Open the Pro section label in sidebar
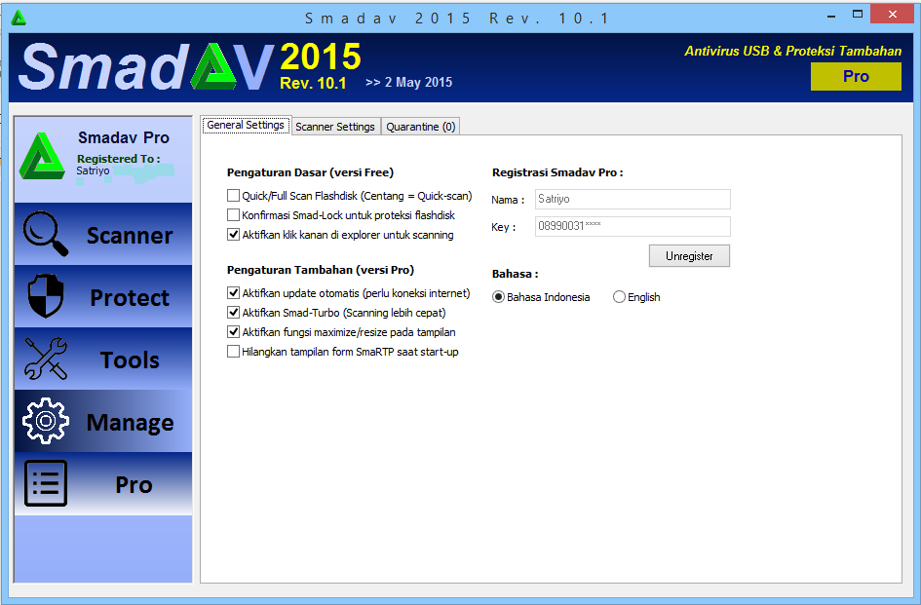 (x=134, y=484)
